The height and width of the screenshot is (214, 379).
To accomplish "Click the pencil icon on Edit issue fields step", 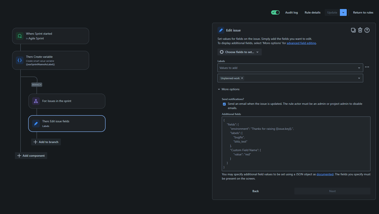I will pyautogui.click(x=36, y=124).
